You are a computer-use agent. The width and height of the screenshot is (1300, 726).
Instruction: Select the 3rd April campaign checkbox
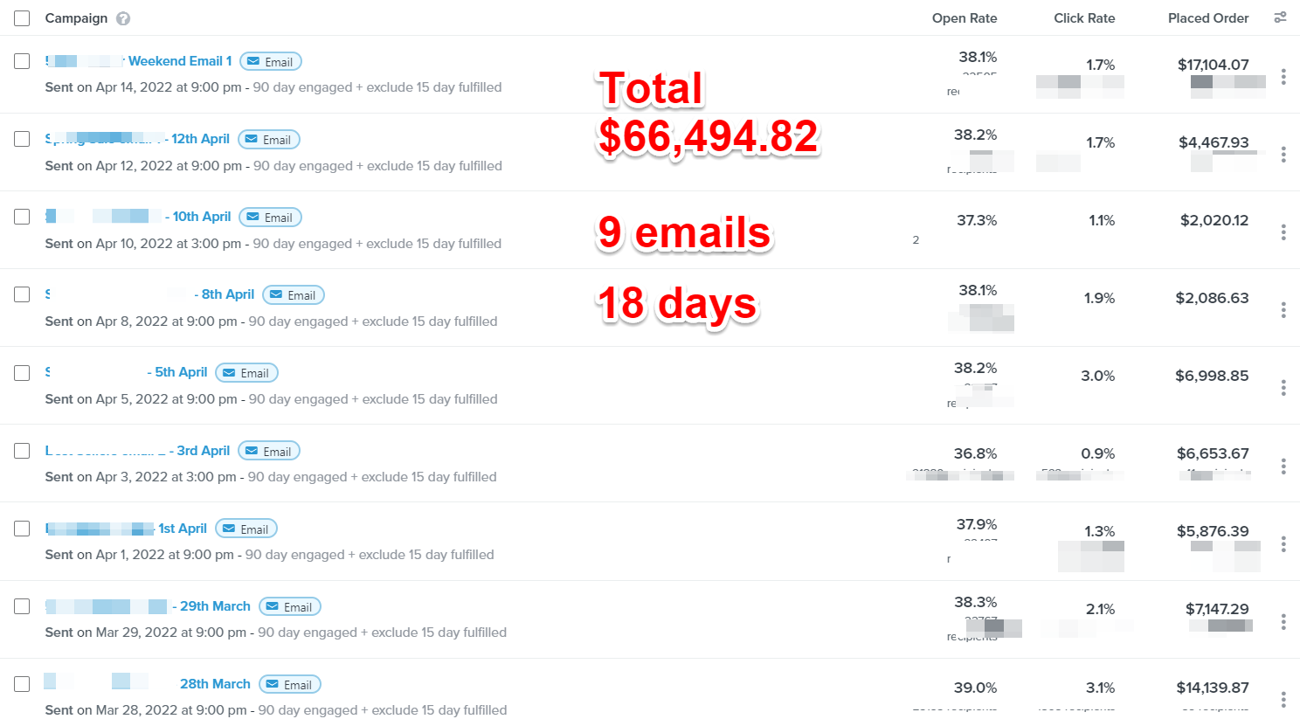(x=22, y=451)
